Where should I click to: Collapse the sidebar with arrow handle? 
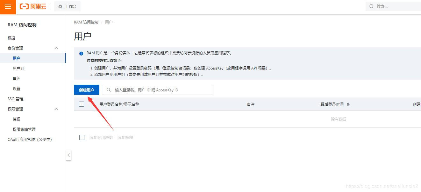pos(68,156)
